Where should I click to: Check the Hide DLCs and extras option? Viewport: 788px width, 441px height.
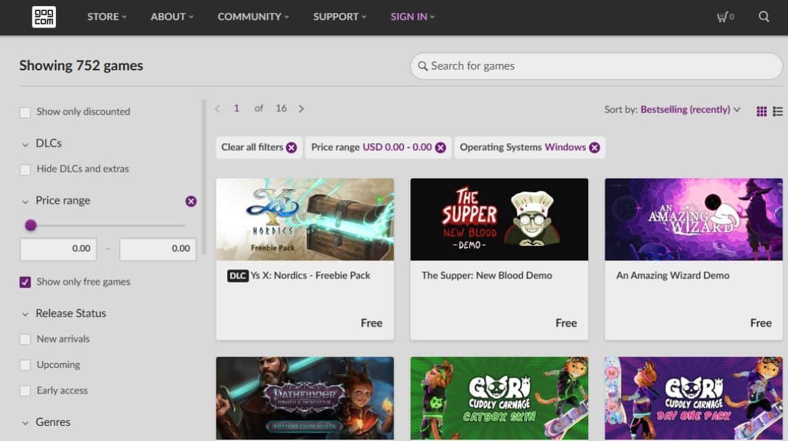25,169
